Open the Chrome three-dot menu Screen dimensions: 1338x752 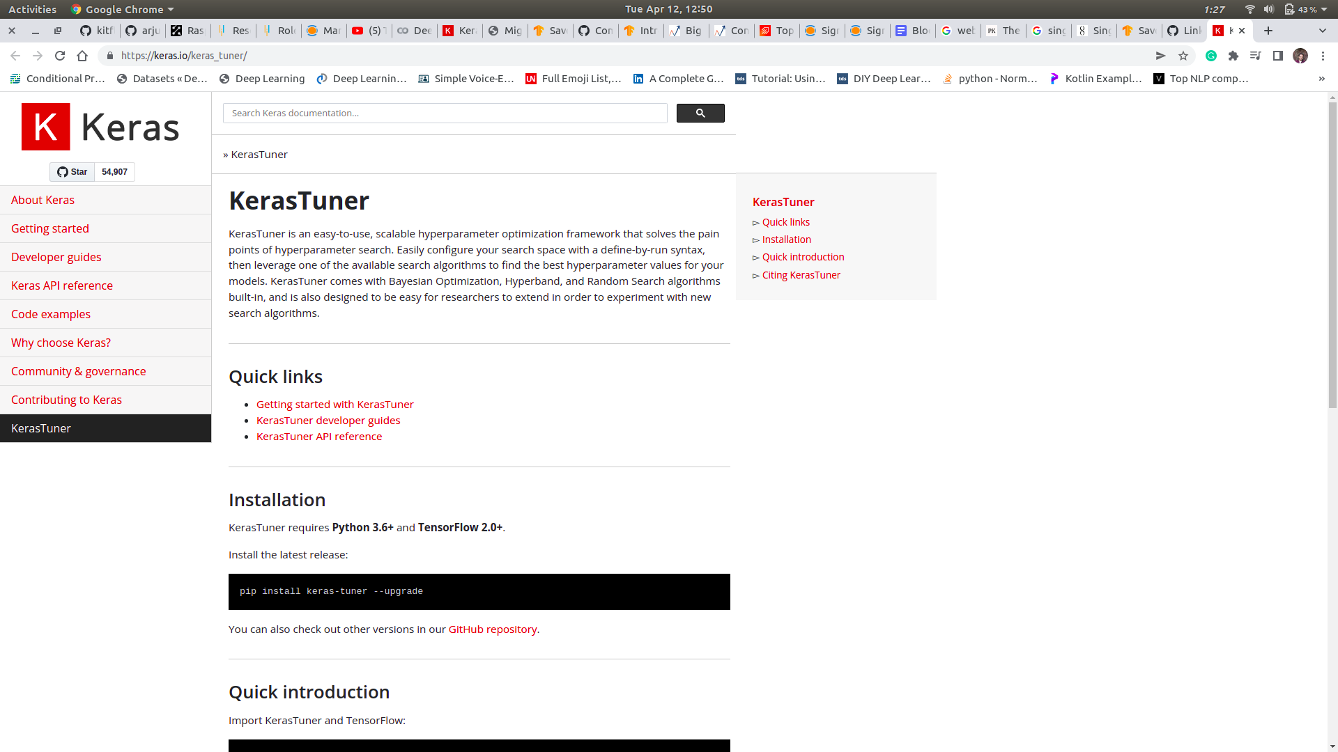(x=1323, y=56)
